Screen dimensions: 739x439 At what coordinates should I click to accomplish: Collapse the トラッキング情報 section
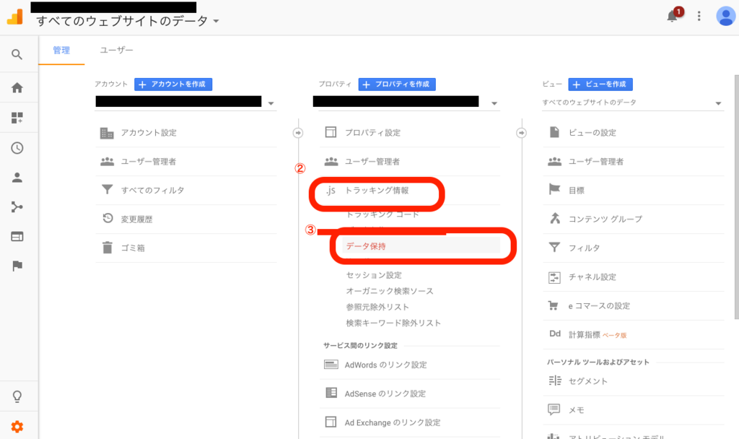click(x=376, y=191)
